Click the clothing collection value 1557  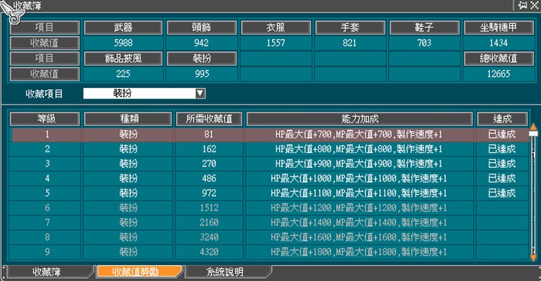(276, 43)
